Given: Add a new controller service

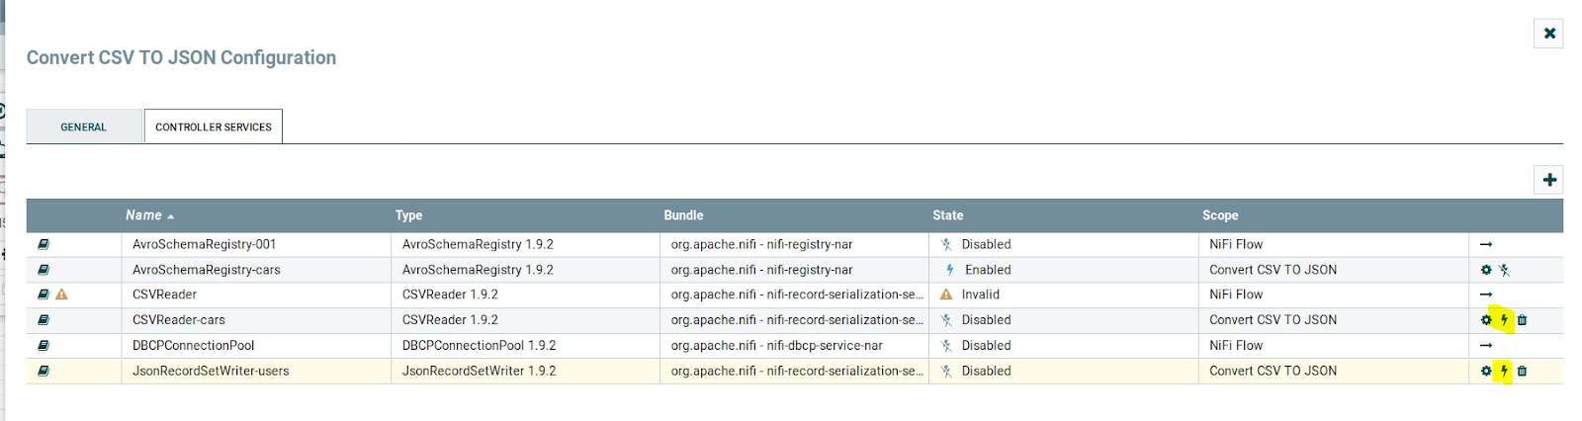Looking at the screenshot, I should click(x=1548, y=180).
